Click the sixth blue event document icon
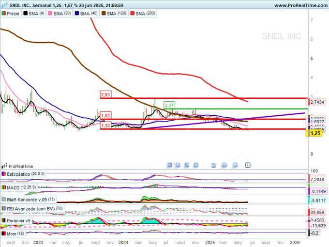 coord(224,165)
